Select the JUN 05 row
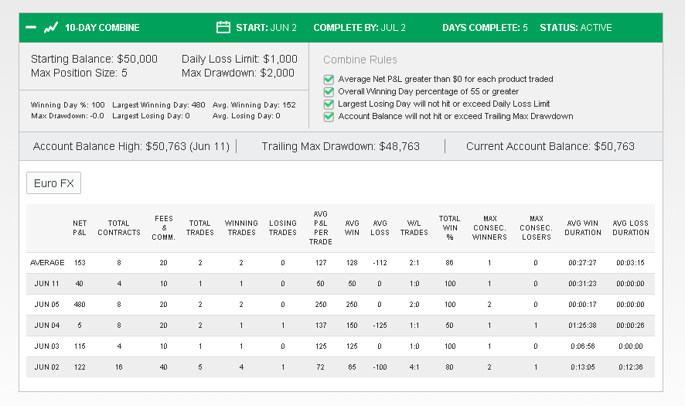685x406 pixels. (x=340, y=305)
